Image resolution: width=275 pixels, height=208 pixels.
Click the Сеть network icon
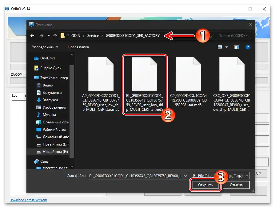point(36,161)
